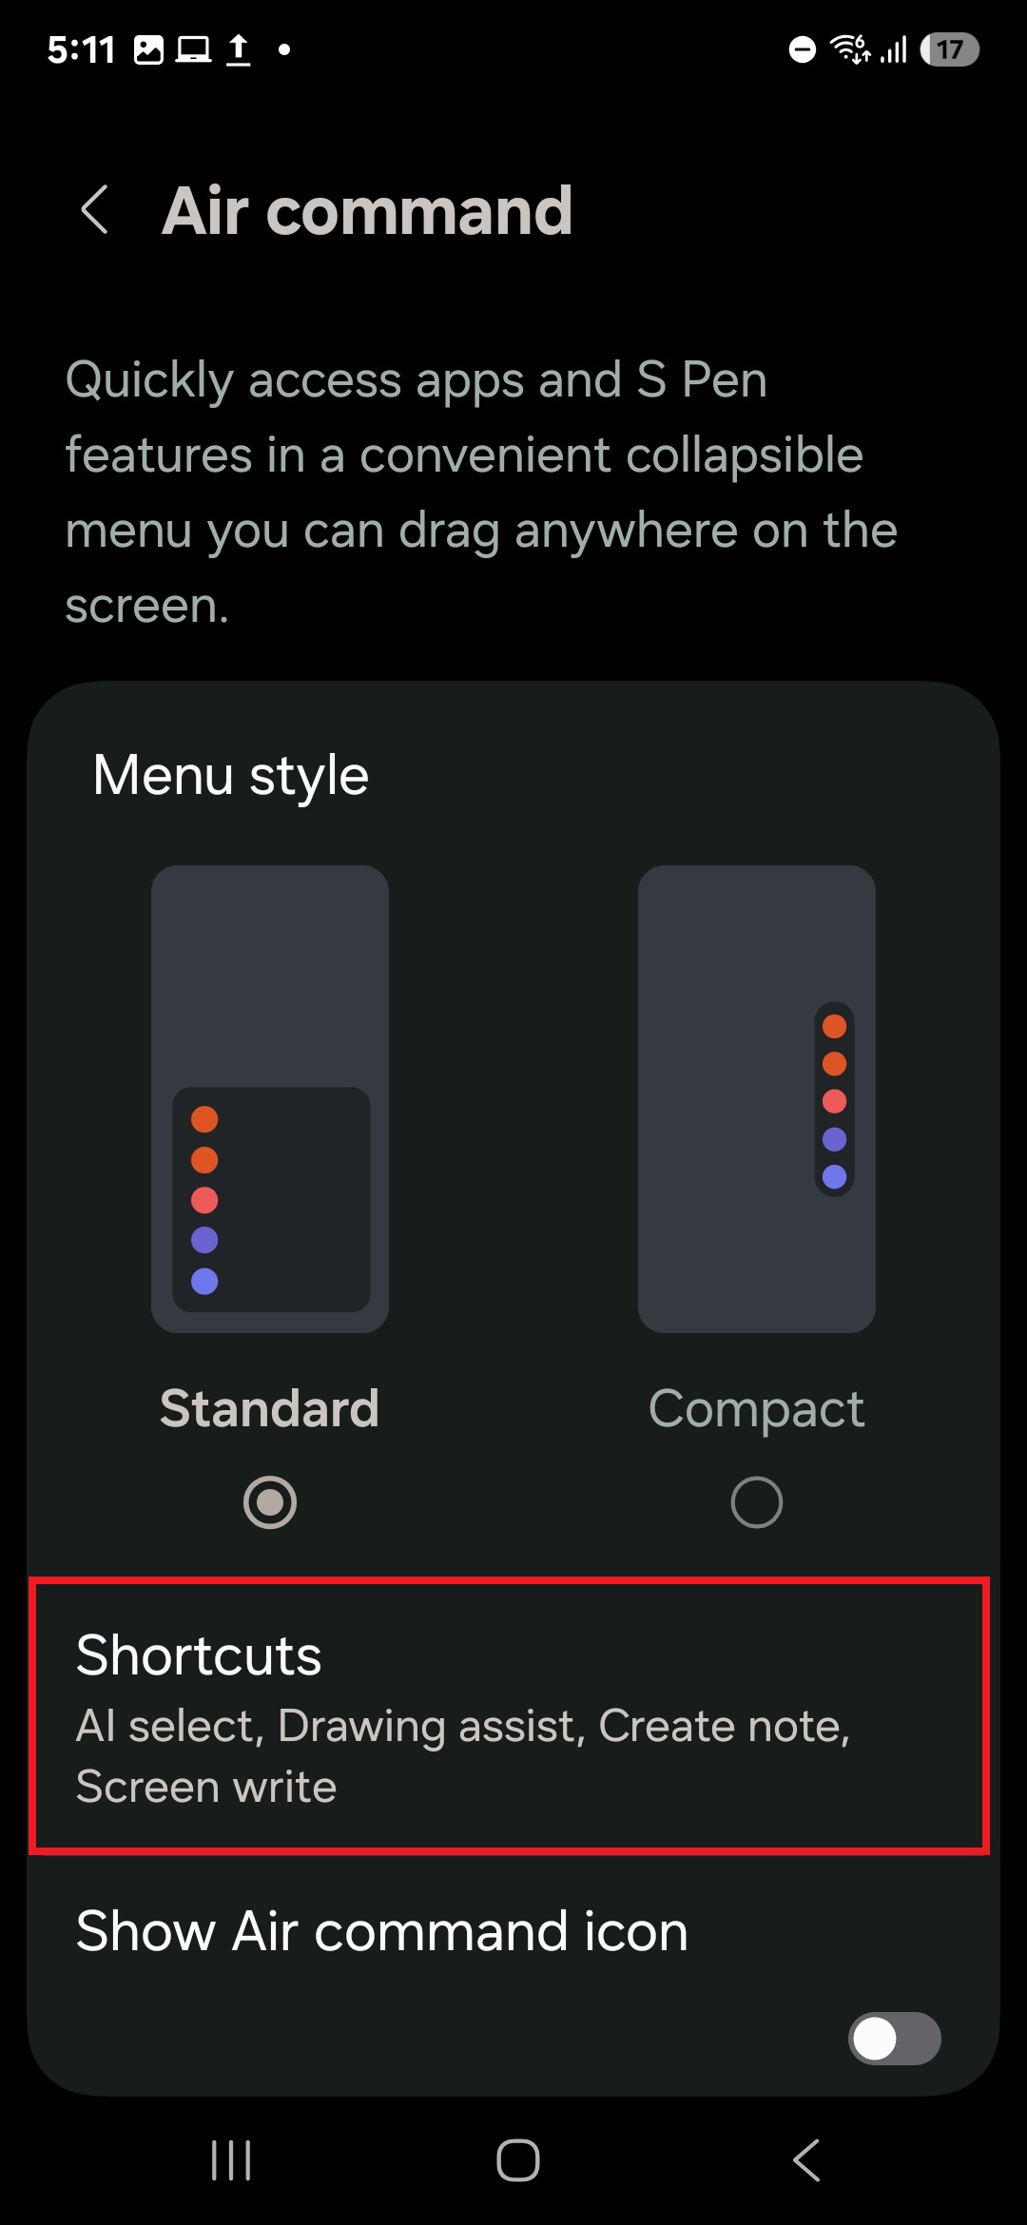Tap the home navigation button
This screenshot has width=1027, height=2225.
click(518, 2159)
